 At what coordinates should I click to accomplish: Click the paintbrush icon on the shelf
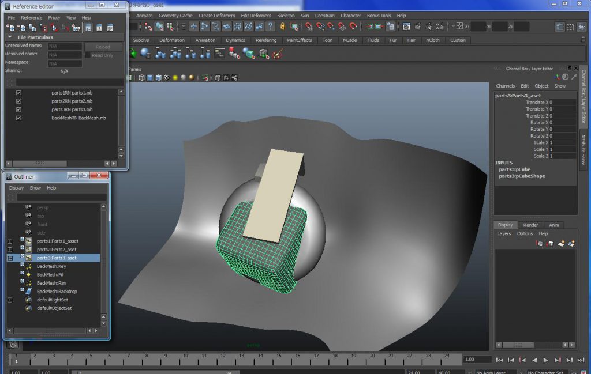pos(278,54)
